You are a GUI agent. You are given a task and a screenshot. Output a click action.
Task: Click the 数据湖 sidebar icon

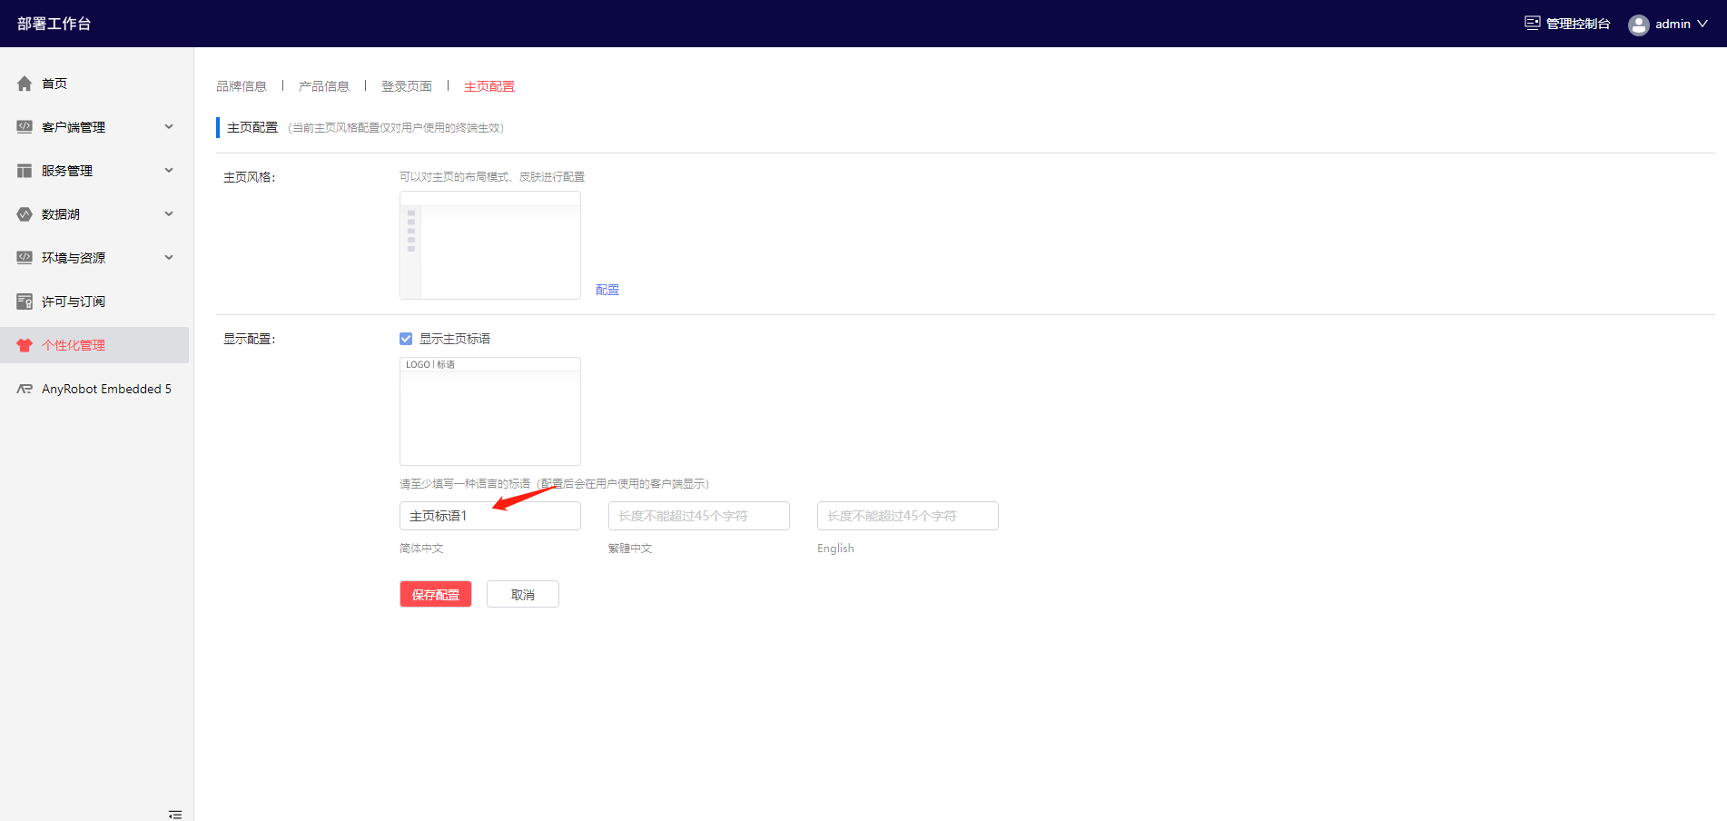tap(25, 214)
